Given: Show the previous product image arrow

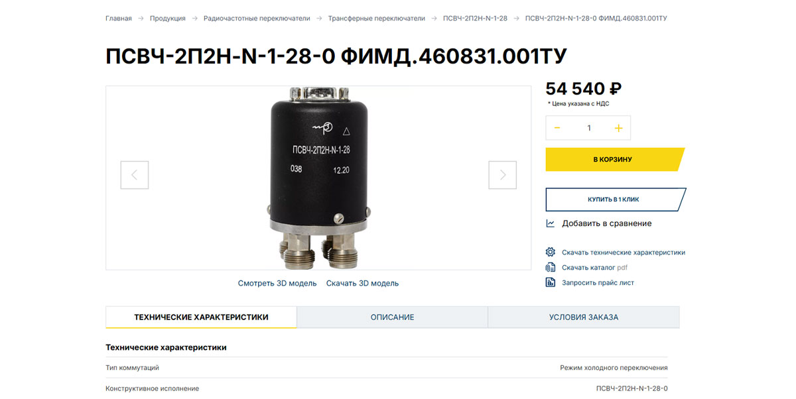Looking at the screenshot, I should point(135,175).
